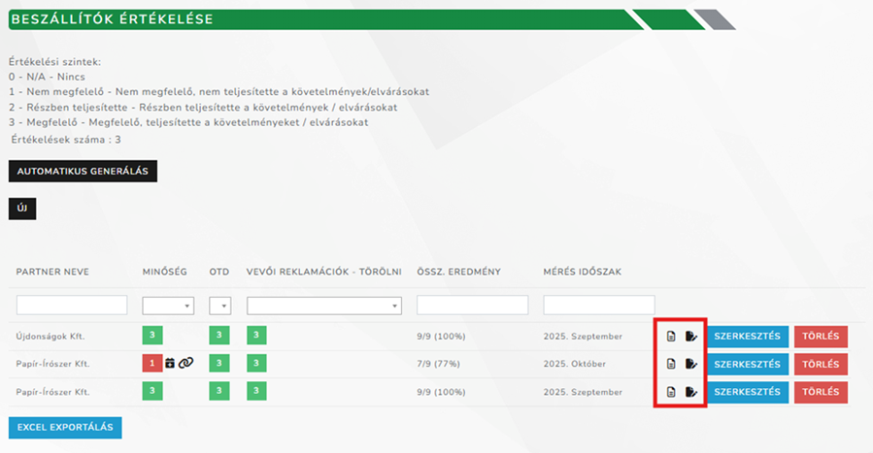The width and height of the screenshot is (873, 453).
Task: Click document icon in Újdonságok Kft. row
Action: pos(671,337)
